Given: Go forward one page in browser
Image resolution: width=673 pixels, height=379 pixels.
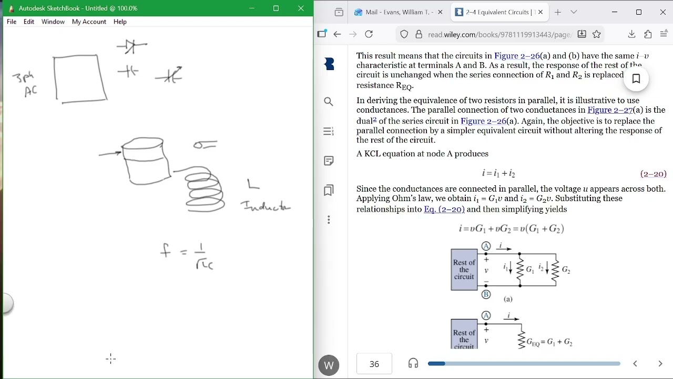Looking at the screenshot, I should click(x=353, y=34).
